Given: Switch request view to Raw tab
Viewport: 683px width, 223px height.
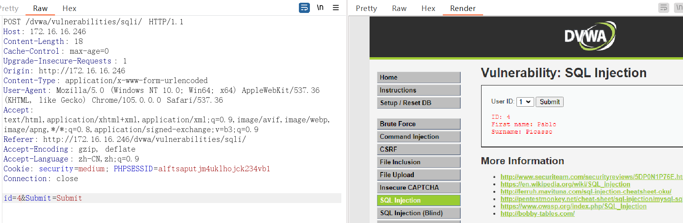Looking at the screenshot, I should 40,8.
